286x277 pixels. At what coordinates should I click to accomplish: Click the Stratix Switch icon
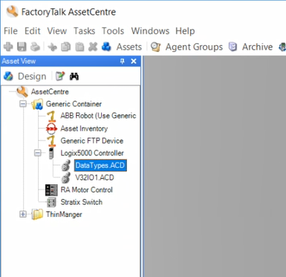(x=51, y=202)
